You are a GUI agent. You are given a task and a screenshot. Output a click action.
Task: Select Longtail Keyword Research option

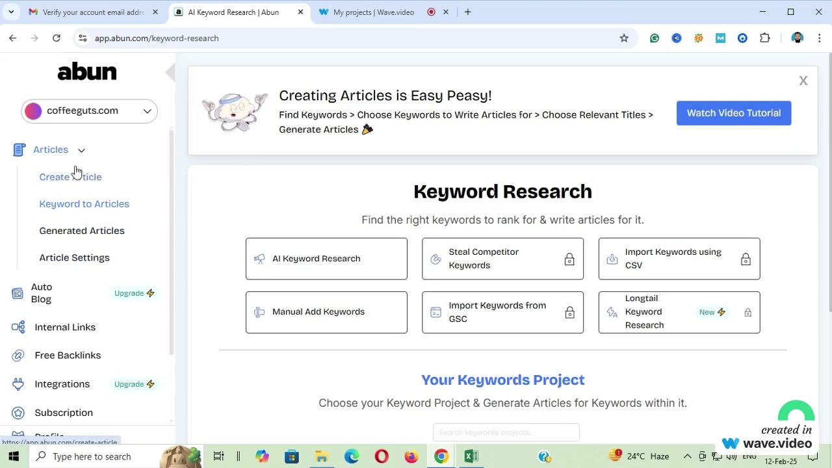click(679, 312)
